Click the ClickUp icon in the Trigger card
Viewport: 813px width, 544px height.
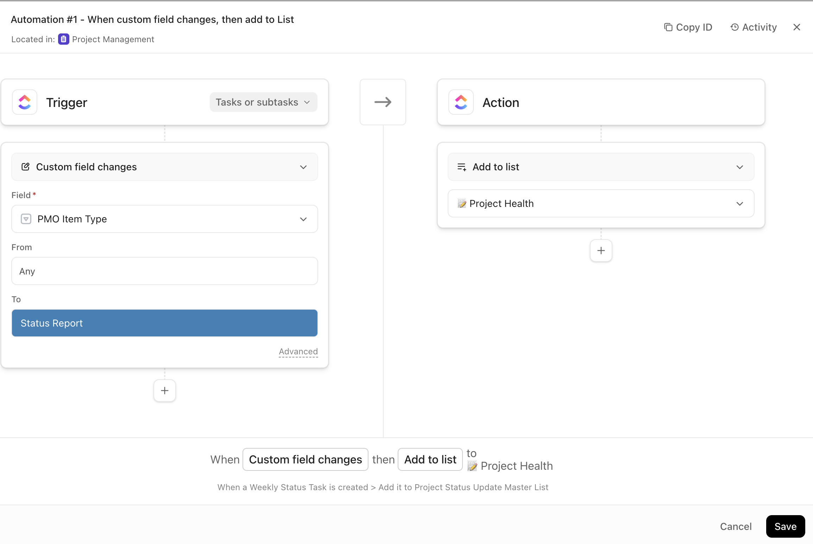click(x=24, y=102)
